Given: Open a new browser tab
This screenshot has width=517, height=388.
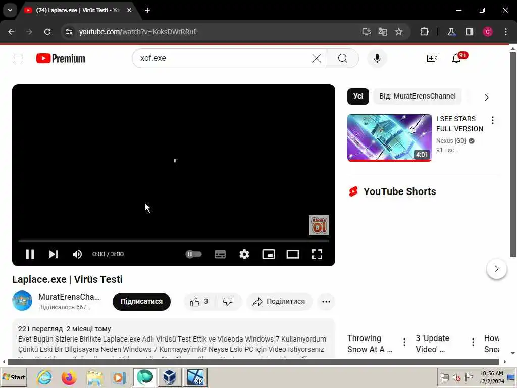Looking at the screenshot, I should tap(147, 10).
